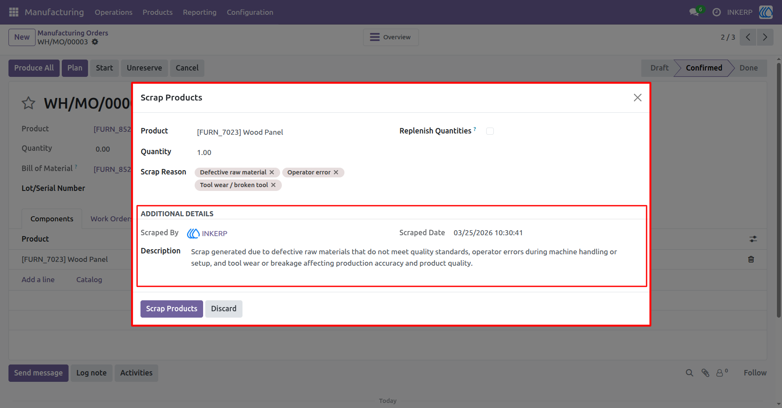Screen dimensions: 782x408
Task: Go to previous record arrow
Action: [748, 37]
